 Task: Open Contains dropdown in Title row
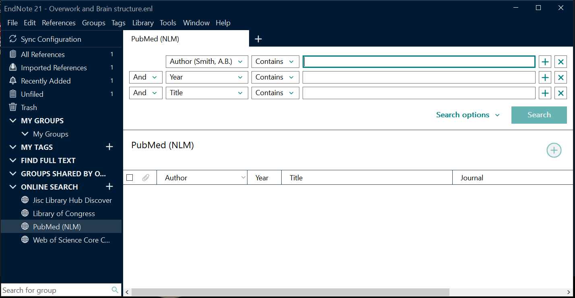(x=275, y=93)
